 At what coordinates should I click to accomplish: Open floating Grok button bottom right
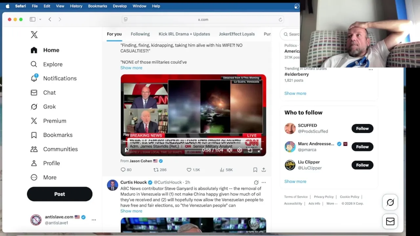click(390, 203)
